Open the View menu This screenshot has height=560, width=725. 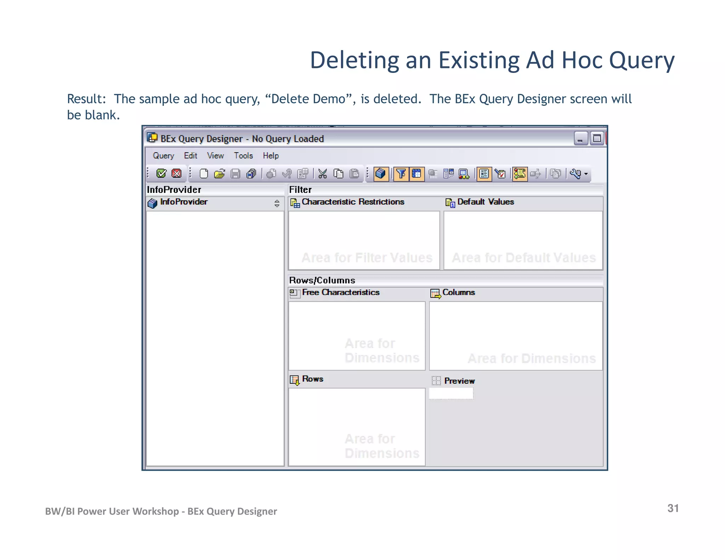(x=215, y=156)
